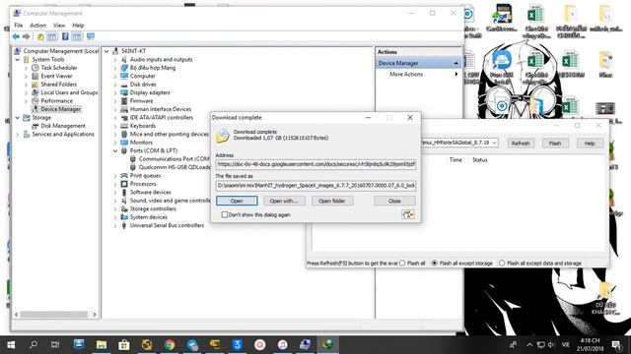Collapse the System Tools node

[18, 59]
